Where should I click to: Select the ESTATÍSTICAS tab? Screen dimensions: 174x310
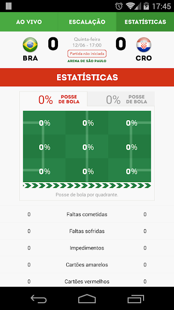[x=145, y=22]
